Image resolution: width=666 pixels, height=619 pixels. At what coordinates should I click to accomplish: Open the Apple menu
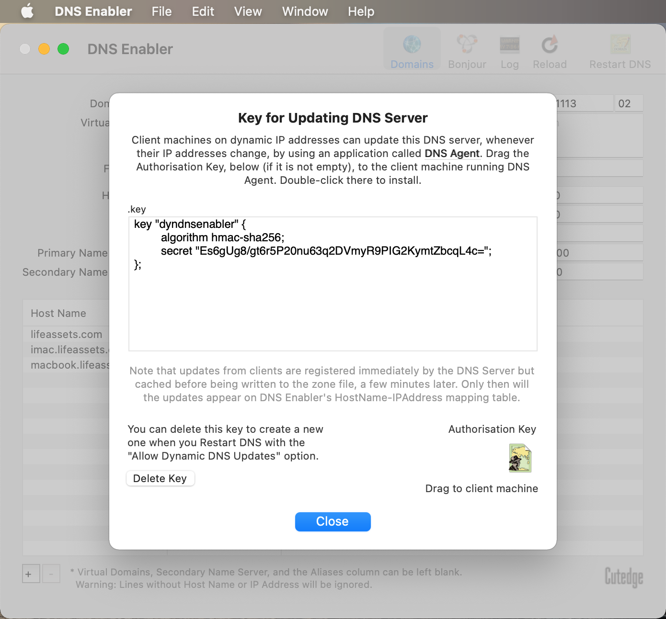click(27, 11)
